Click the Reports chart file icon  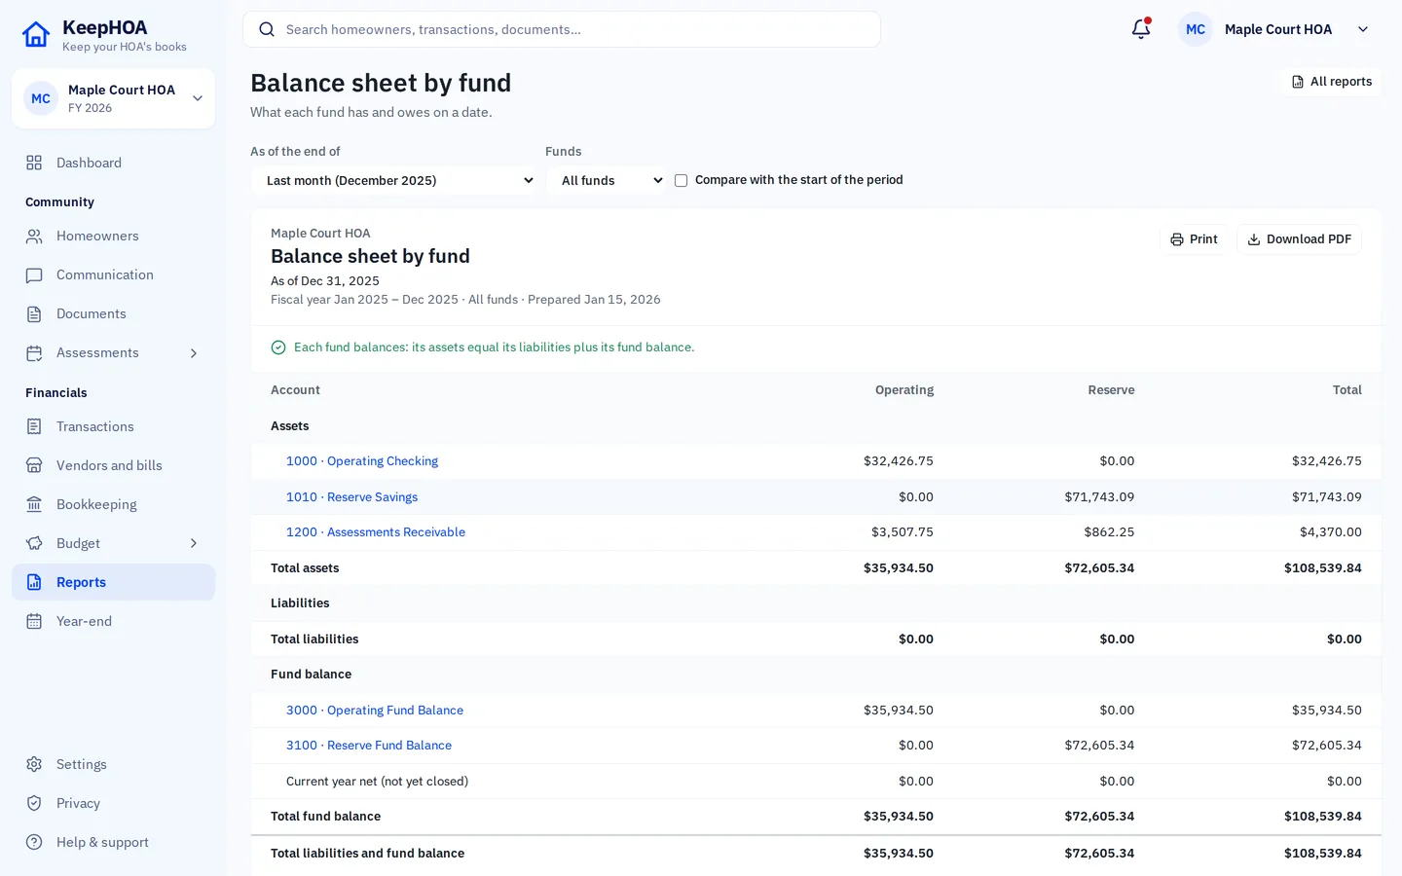[x=34, y=582]
